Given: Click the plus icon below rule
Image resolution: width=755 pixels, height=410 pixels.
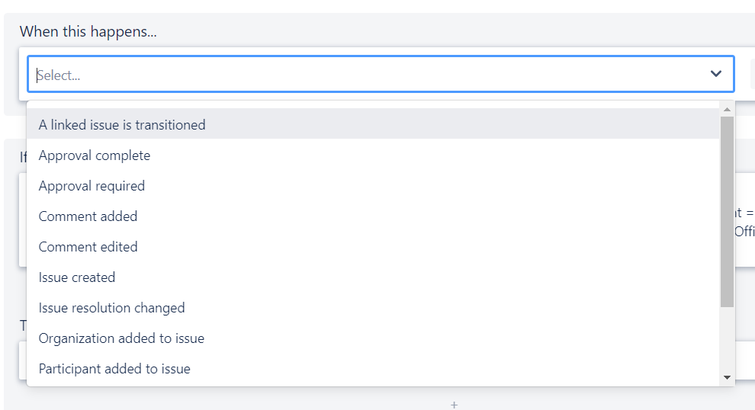Looking at the screenshot, I should point(454,405).
